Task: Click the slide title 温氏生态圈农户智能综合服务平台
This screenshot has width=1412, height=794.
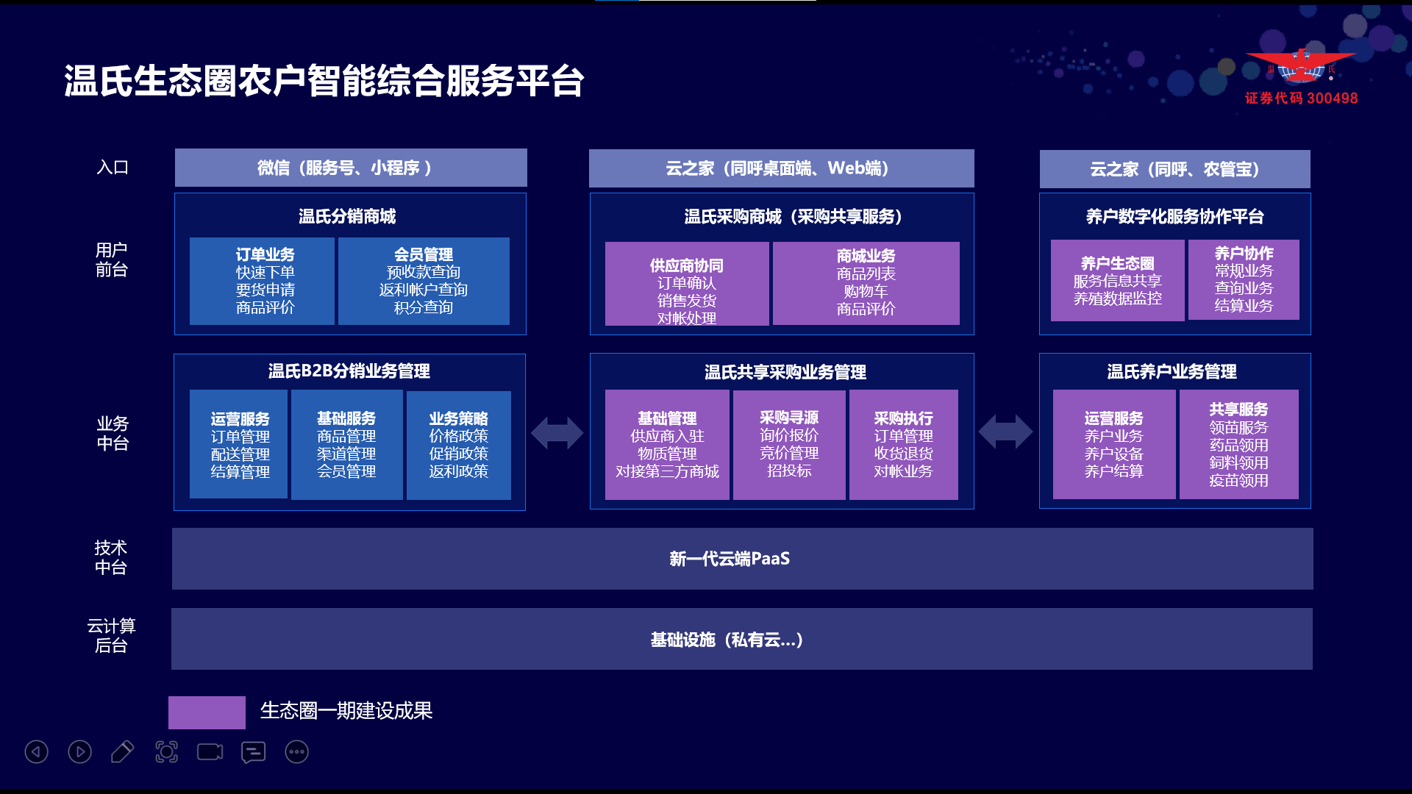Action: click(324, 80)
